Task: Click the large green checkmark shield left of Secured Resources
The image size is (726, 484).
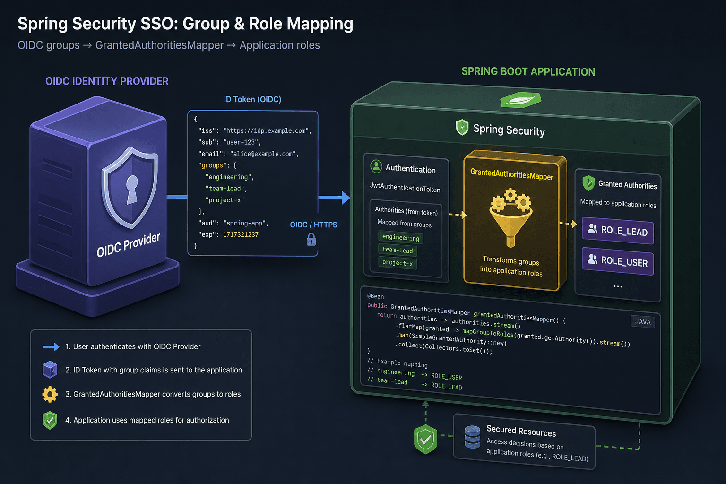Action: pyautogui.click(x=426, y=439)
